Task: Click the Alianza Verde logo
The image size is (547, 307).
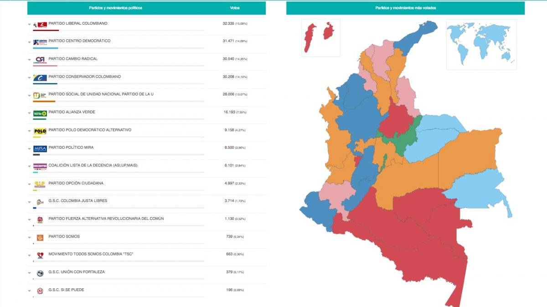Action: [x=40, y=113]
